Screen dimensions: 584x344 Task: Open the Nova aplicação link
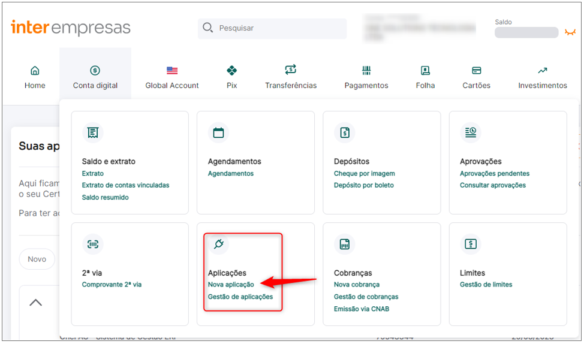231,285
